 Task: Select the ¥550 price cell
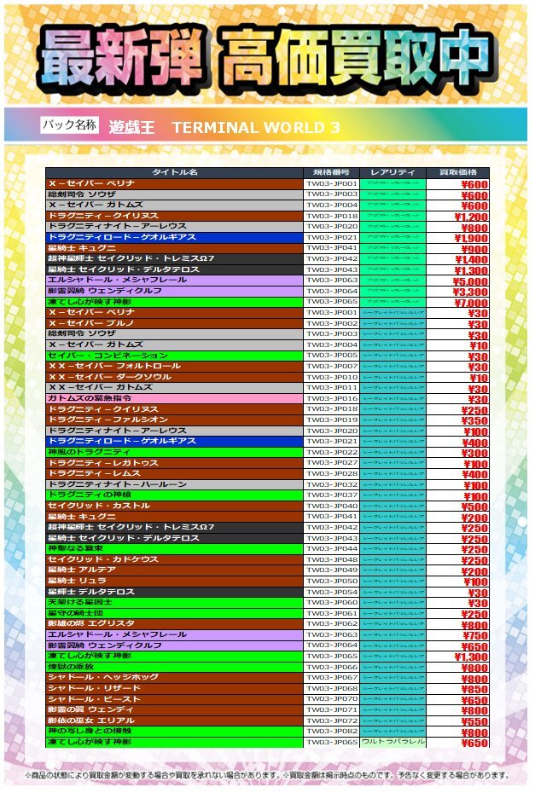458,721
